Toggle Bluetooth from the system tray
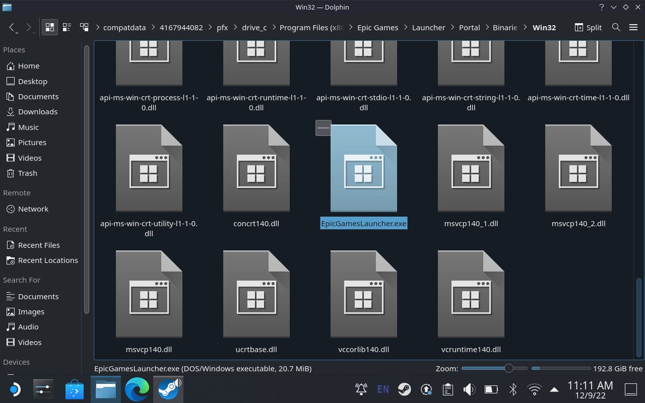 (x=513, y=389)
